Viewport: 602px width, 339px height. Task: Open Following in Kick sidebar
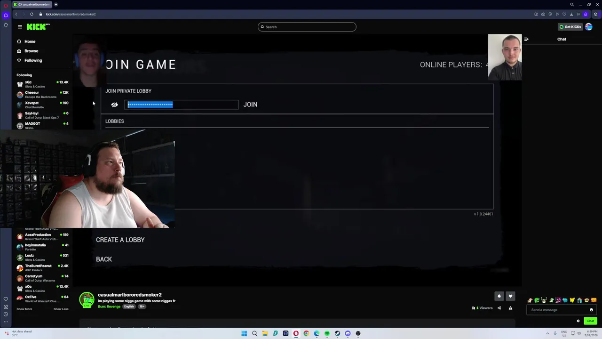29,60
